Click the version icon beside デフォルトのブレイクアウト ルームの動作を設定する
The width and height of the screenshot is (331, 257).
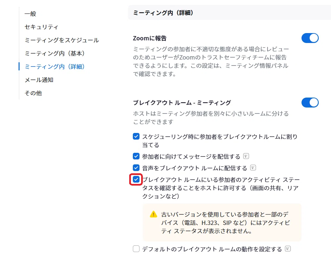[288, 249]
